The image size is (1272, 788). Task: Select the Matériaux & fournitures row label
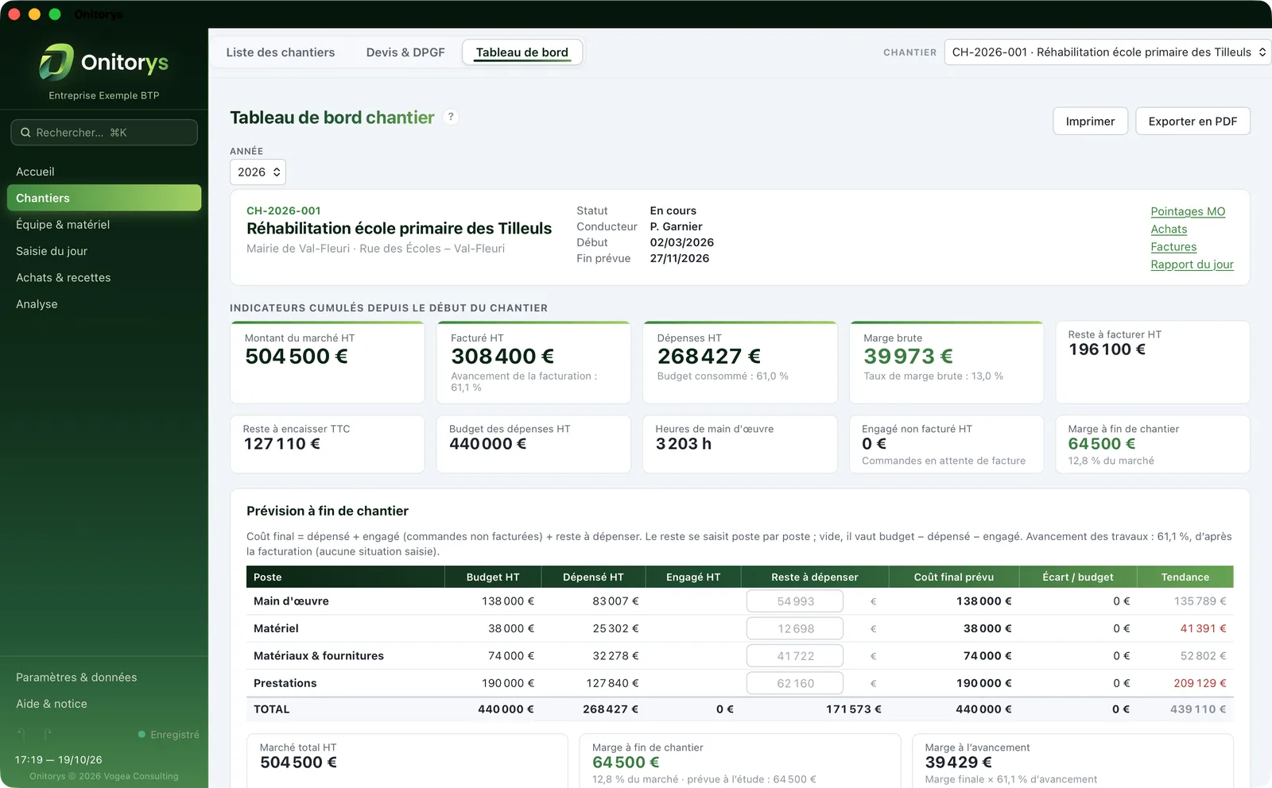point(319,656)
